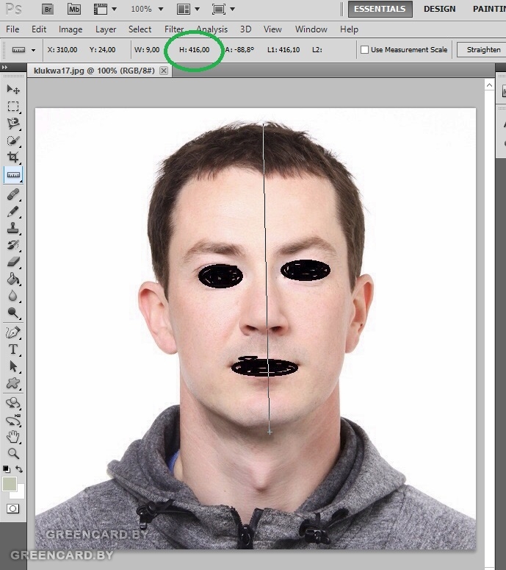The image size is (506, 570).
Task: Open the Layer menu
Action: 106,29
